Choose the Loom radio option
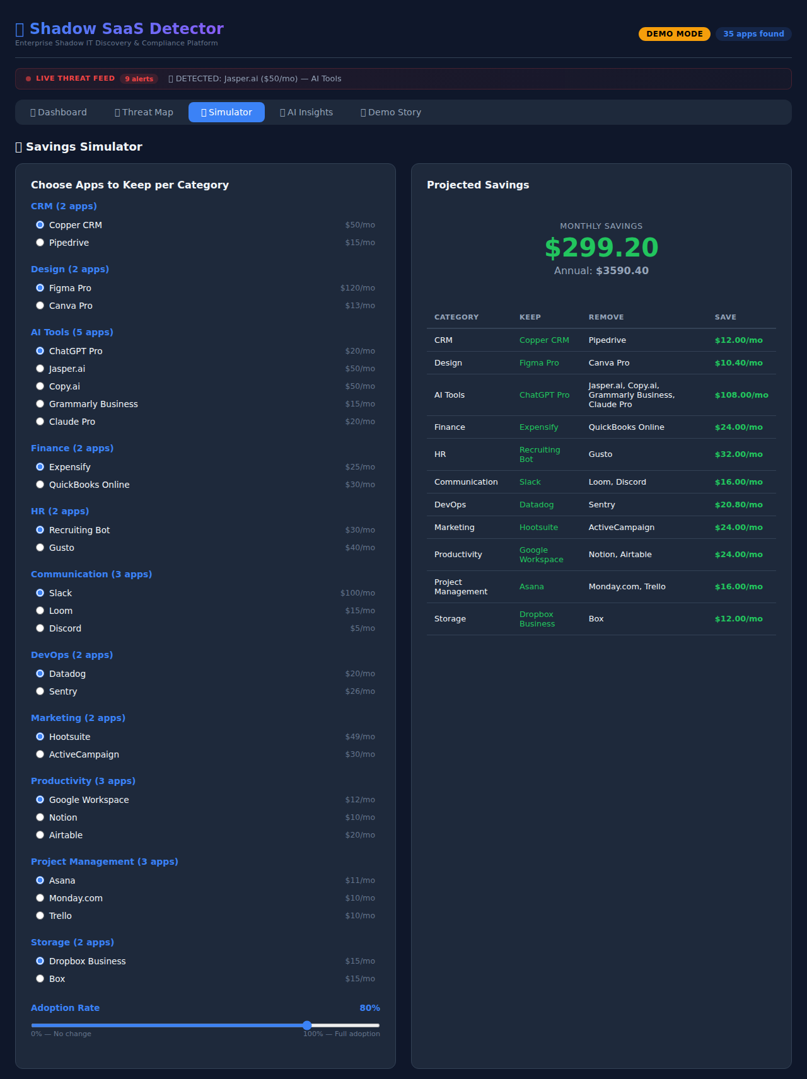 [40, 611]
